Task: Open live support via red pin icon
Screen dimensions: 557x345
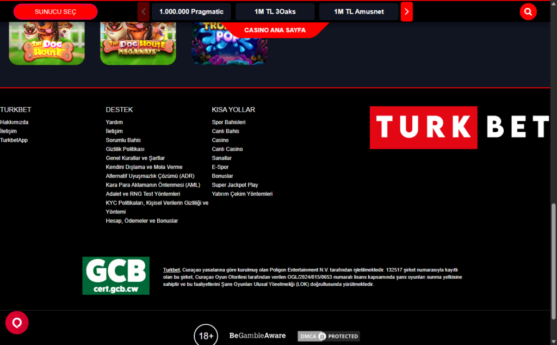Action: pos(17,322)
